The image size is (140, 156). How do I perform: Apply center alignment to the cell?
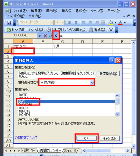(x=90, y=23)
